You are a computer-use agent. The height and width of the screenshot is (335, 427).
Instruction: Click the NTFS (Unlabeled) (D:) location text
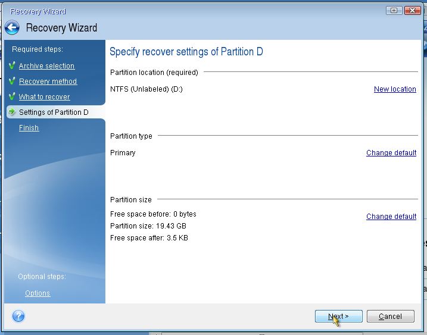(x=147, y=89)
